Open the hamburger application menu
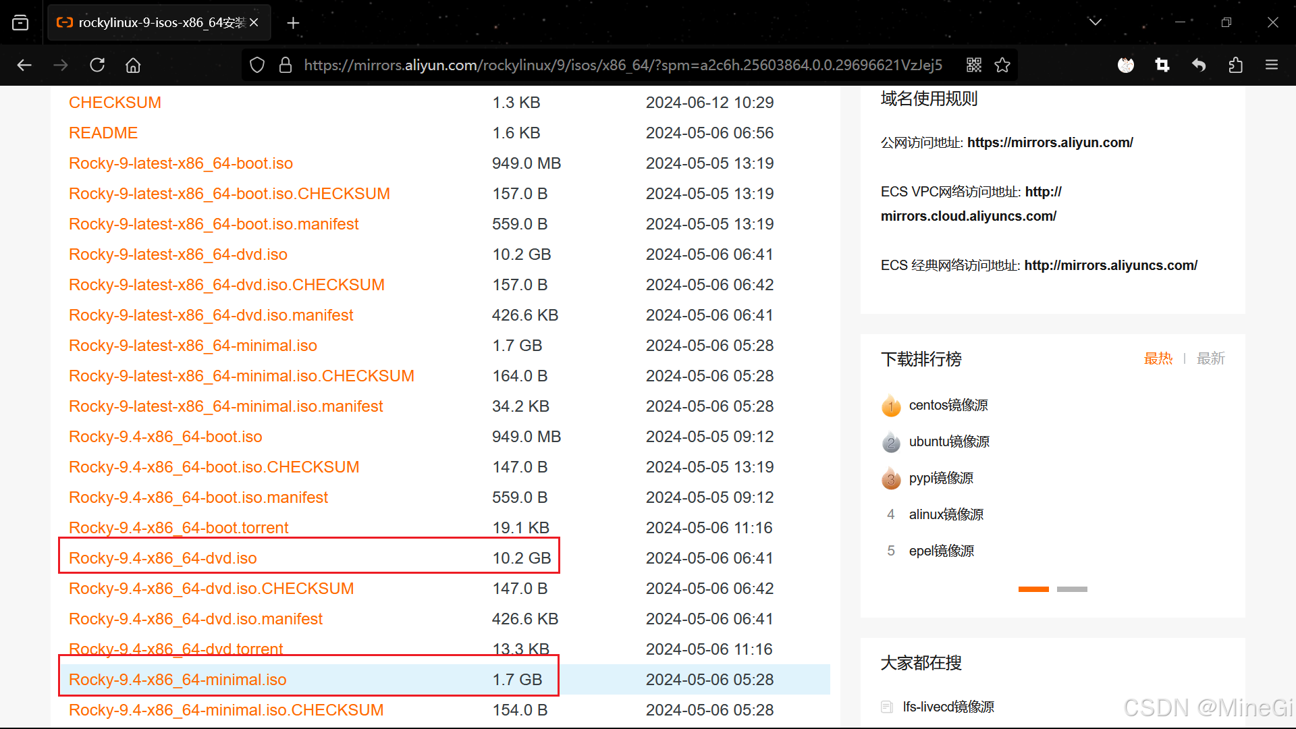The image size is (1296, 729). [1272, 65]
